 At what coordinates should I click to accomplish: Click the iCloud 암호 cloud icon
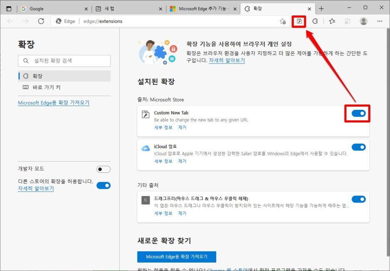(145, 148)
